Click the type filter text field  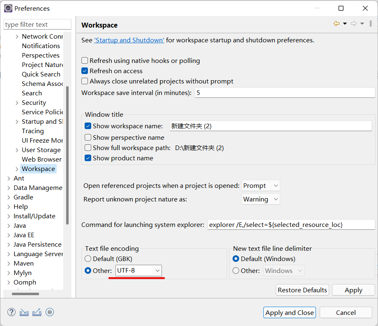[x=37, y=25]
